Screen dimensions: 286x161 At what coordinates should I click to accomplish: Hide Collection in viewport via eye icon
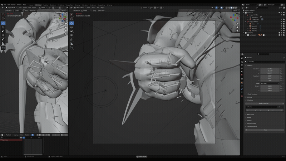click(281, 13)
